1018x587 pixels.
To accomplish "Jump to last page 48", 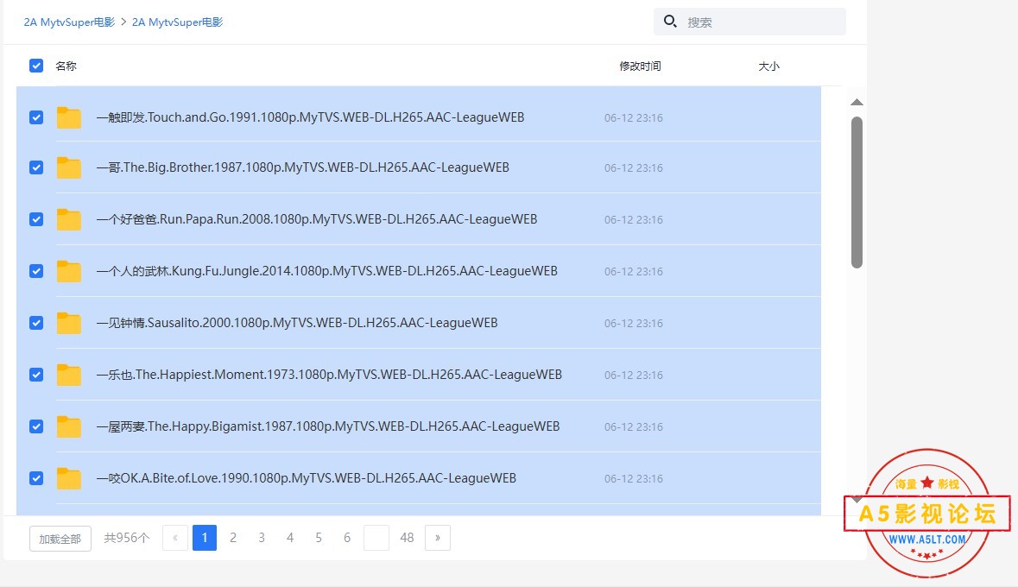I will (407, 538).
